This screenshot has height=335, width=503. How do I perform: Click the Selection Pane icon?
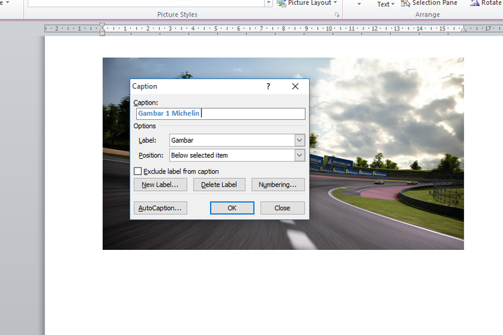click(405, 3)
